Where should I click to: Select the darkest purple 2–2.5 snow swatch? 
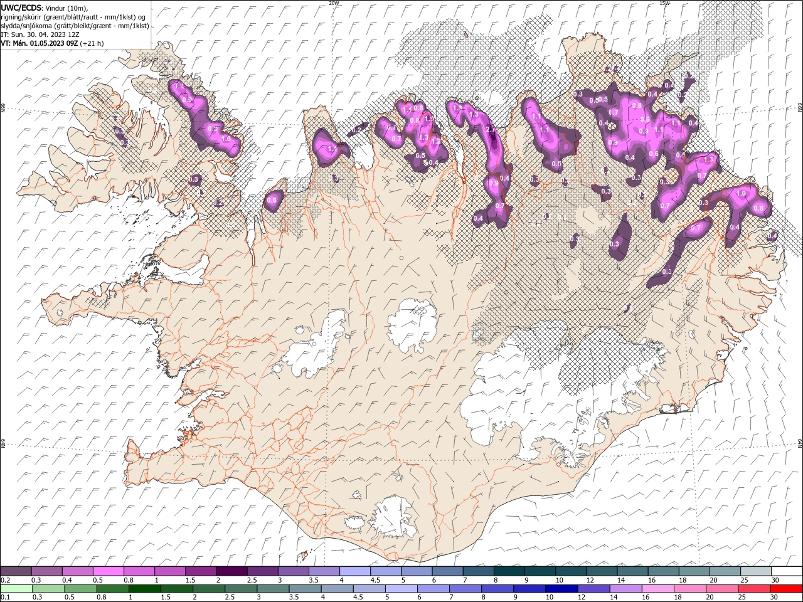click(x=231, y=571)
